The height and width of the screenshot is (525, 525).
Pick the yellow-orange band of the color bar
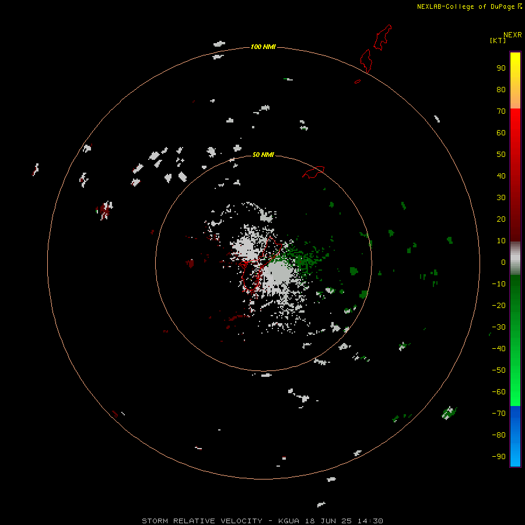[x=515, y=80]
